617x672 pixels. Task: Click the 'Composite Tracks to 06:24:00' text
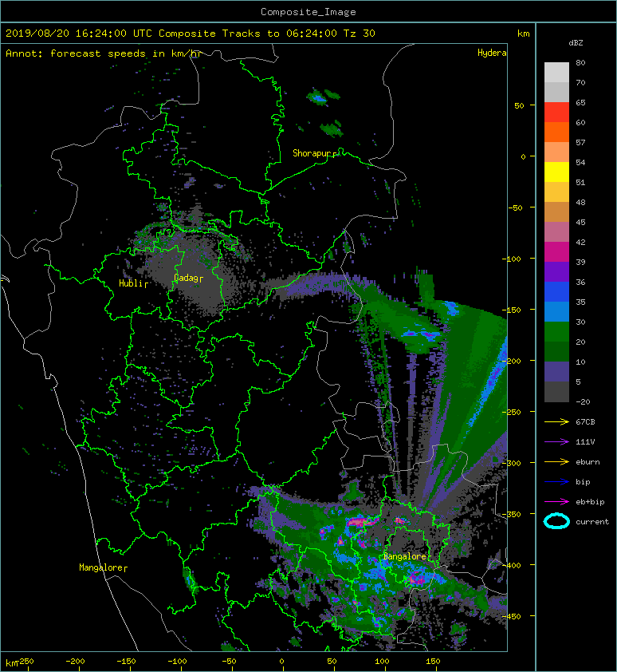click(248, 34)
